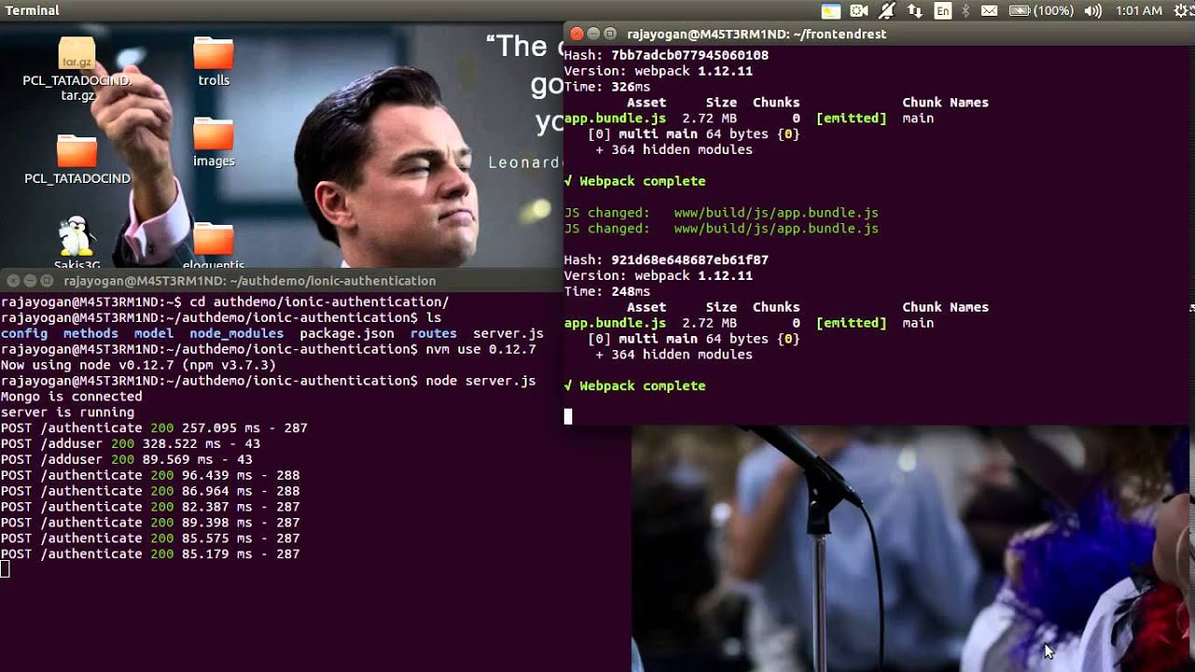Click 'config' directory in the ls output
The height and width of the screenshot is (672, 1195).
24,333
